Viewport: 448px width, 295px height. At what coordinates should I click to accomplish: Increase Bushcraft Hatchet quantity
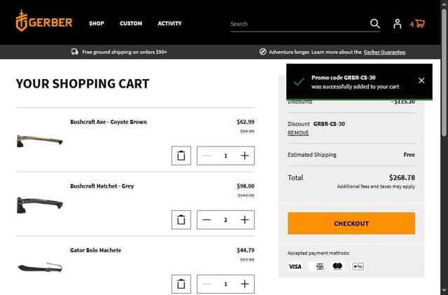(244, 220)
